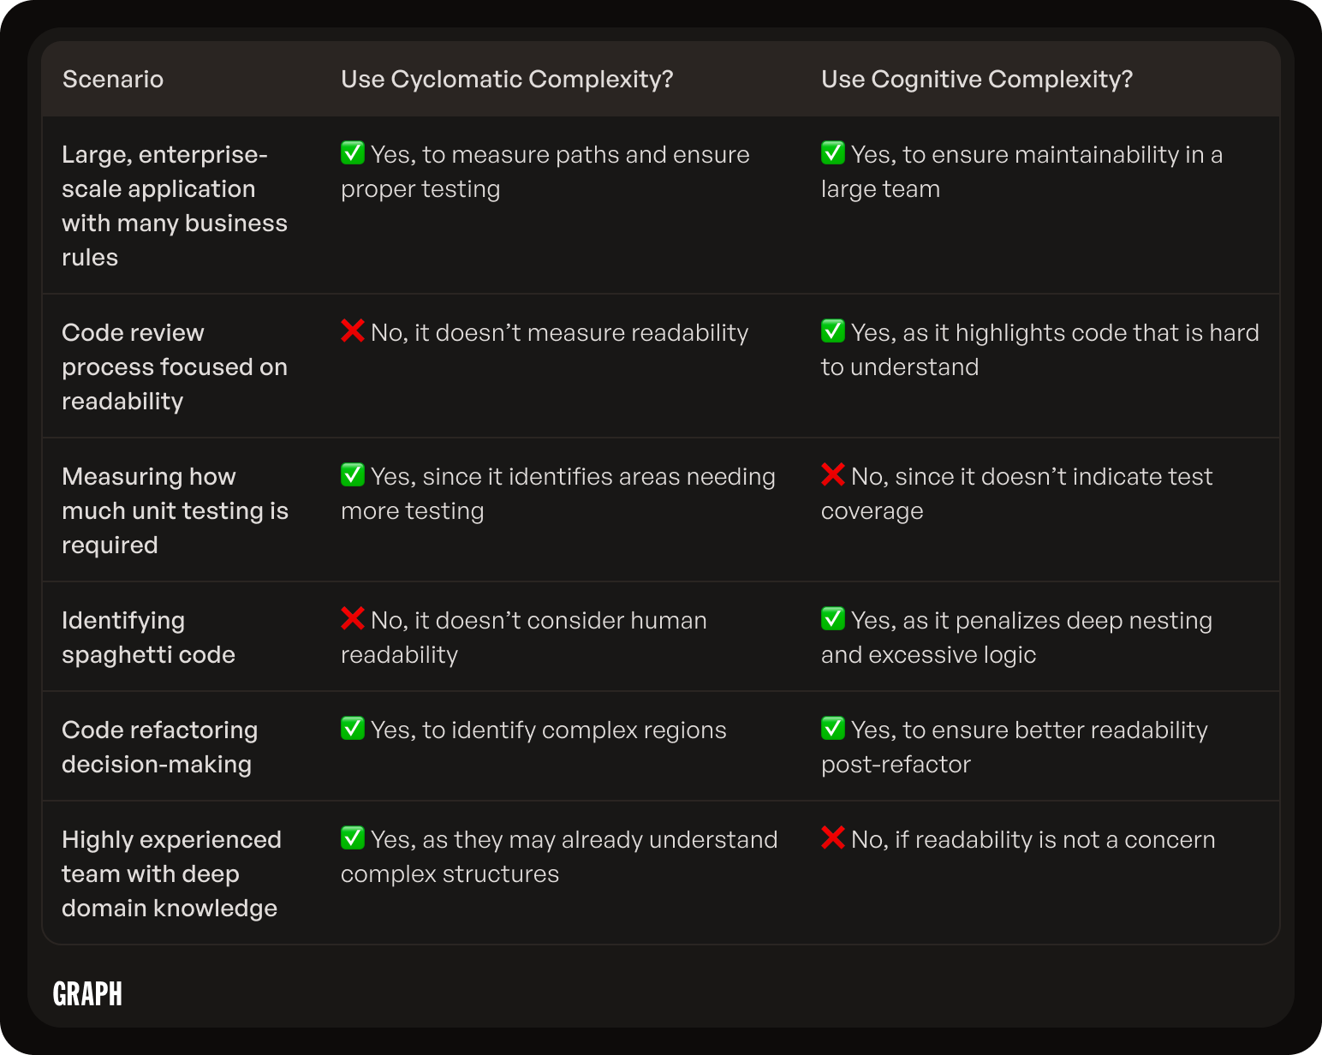Image resolution: width=1322 pixels, height=1055 pixels.
Task: Click text 'post-refactor' in refactoring row
Action: coord(896,765)
